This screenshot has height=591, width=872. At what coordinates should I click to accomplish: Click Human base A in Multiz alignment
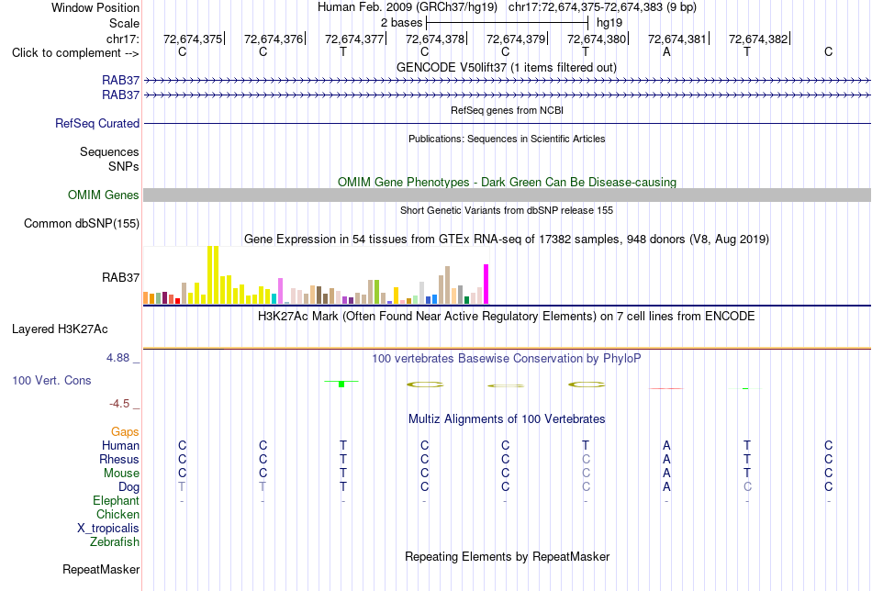click(666, 445)
